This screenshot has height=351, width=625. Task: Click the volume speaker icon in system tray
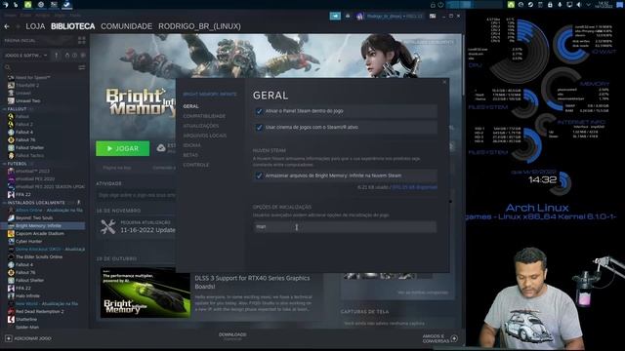click(579, 4)
